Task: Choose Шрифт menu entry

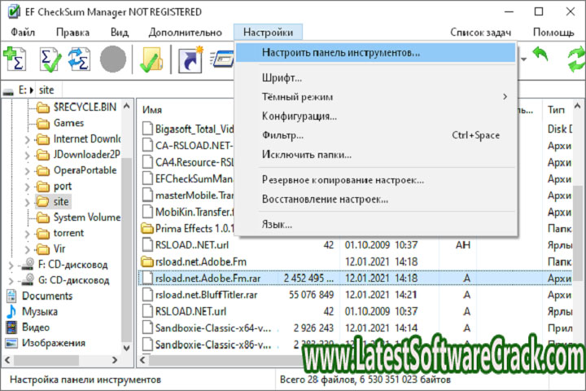Action: pyautogui.click(x=375, y=78)
